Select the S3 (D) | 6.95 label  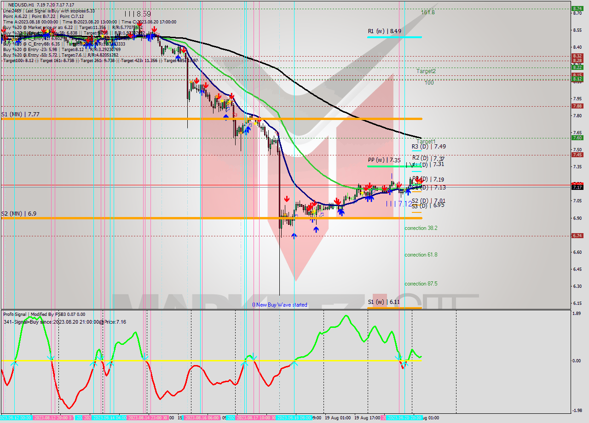tap(428, 206)
